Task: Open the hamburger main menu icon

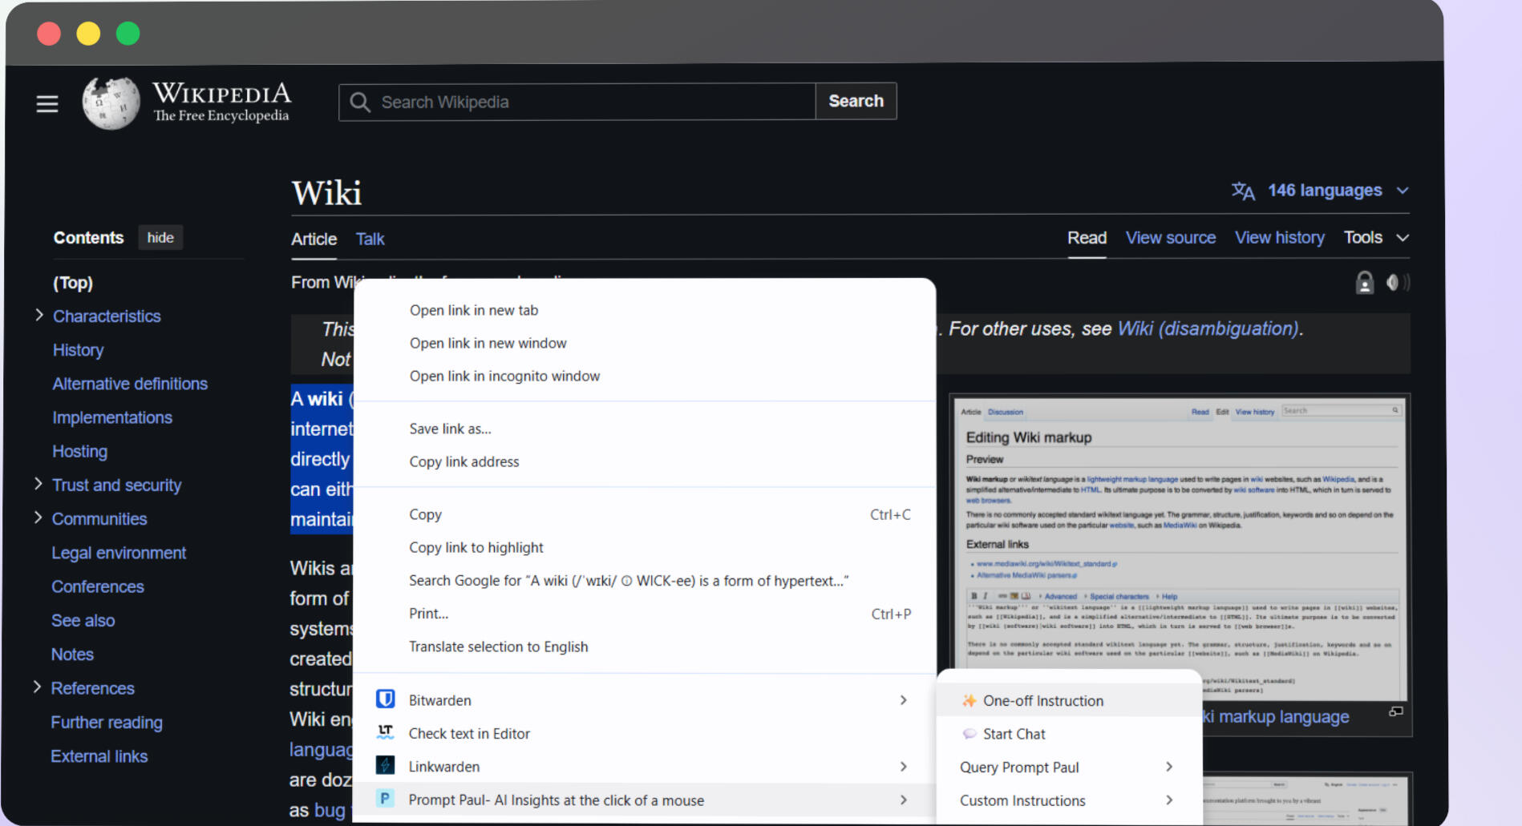Action: 47,103
